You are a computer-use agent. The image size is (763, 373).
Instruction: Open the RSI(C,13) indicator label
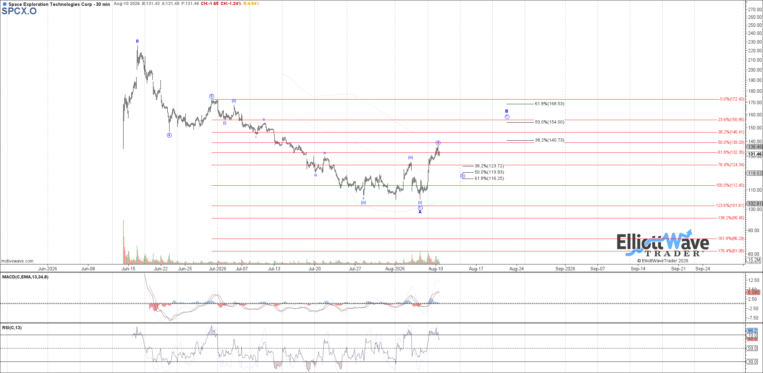coord(12,328)
